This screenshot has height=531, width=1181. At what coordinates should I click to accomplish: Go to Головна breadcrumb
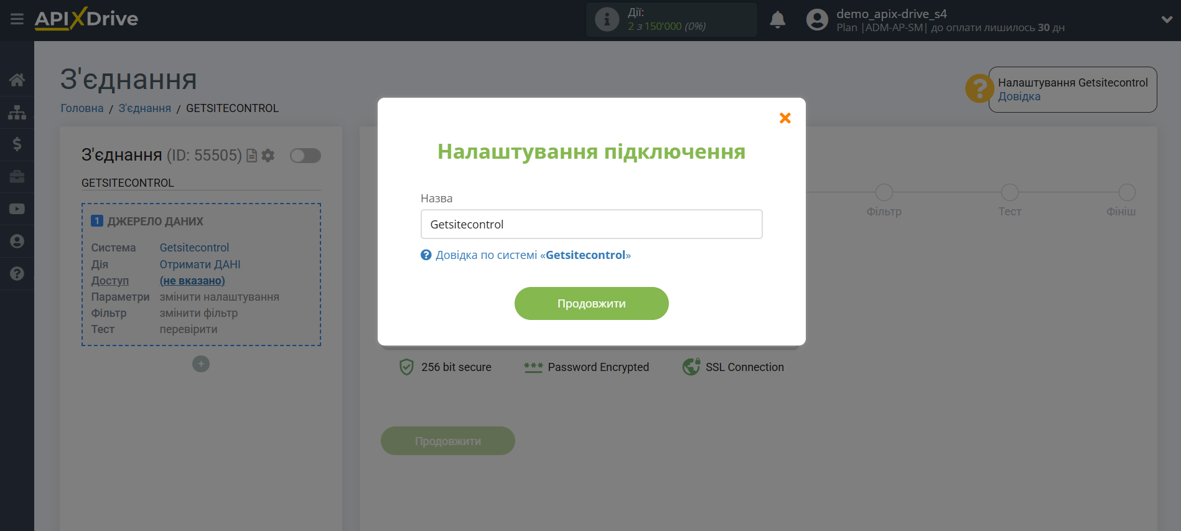coord(82,108)
